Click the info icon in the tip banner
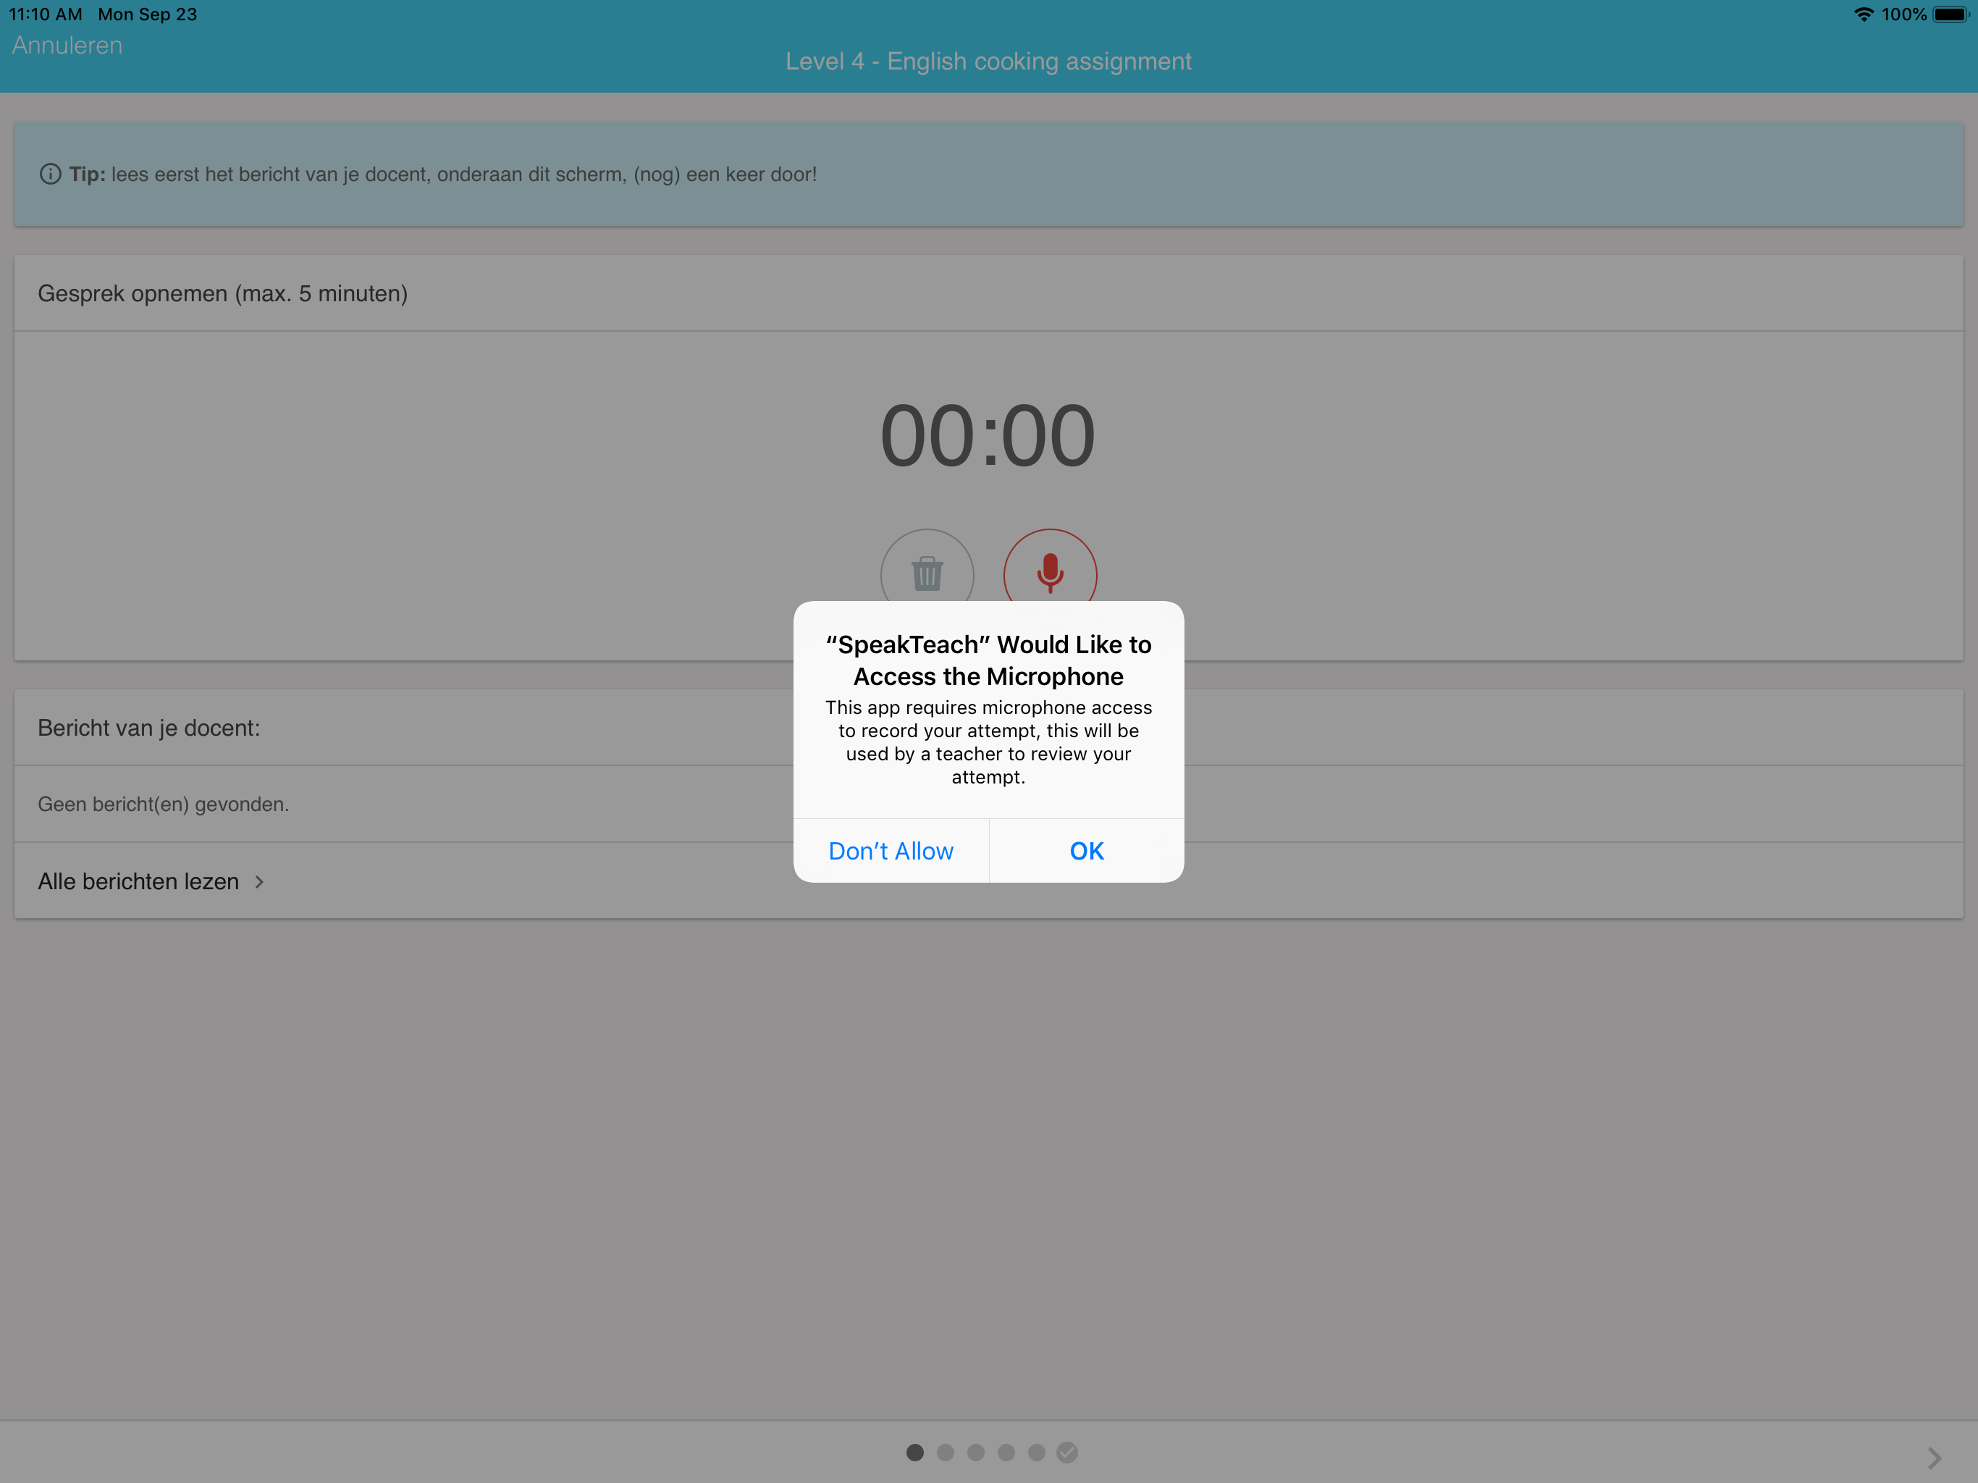 (x=50, y=175)
